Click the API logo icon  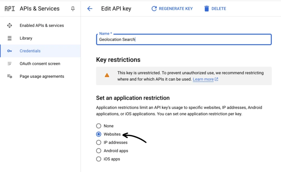[10, 9]
